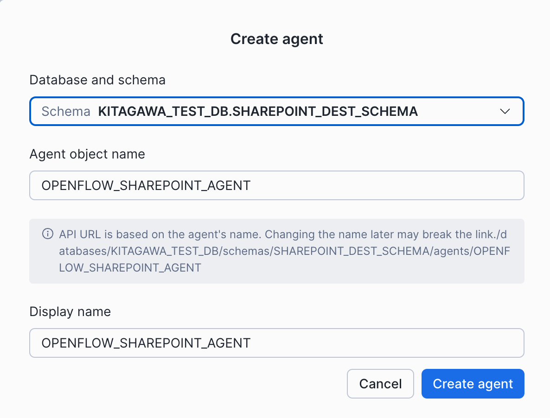Click the Create agent dialog title
The image size is (550, 418).
click(276, 39)
